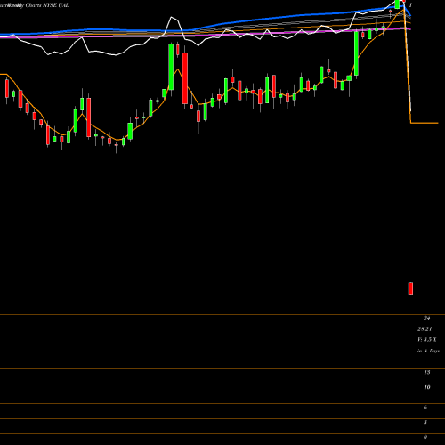Click the "0" axis label
Viewport: 445px width, 445px height.
[x=425, y=437]
